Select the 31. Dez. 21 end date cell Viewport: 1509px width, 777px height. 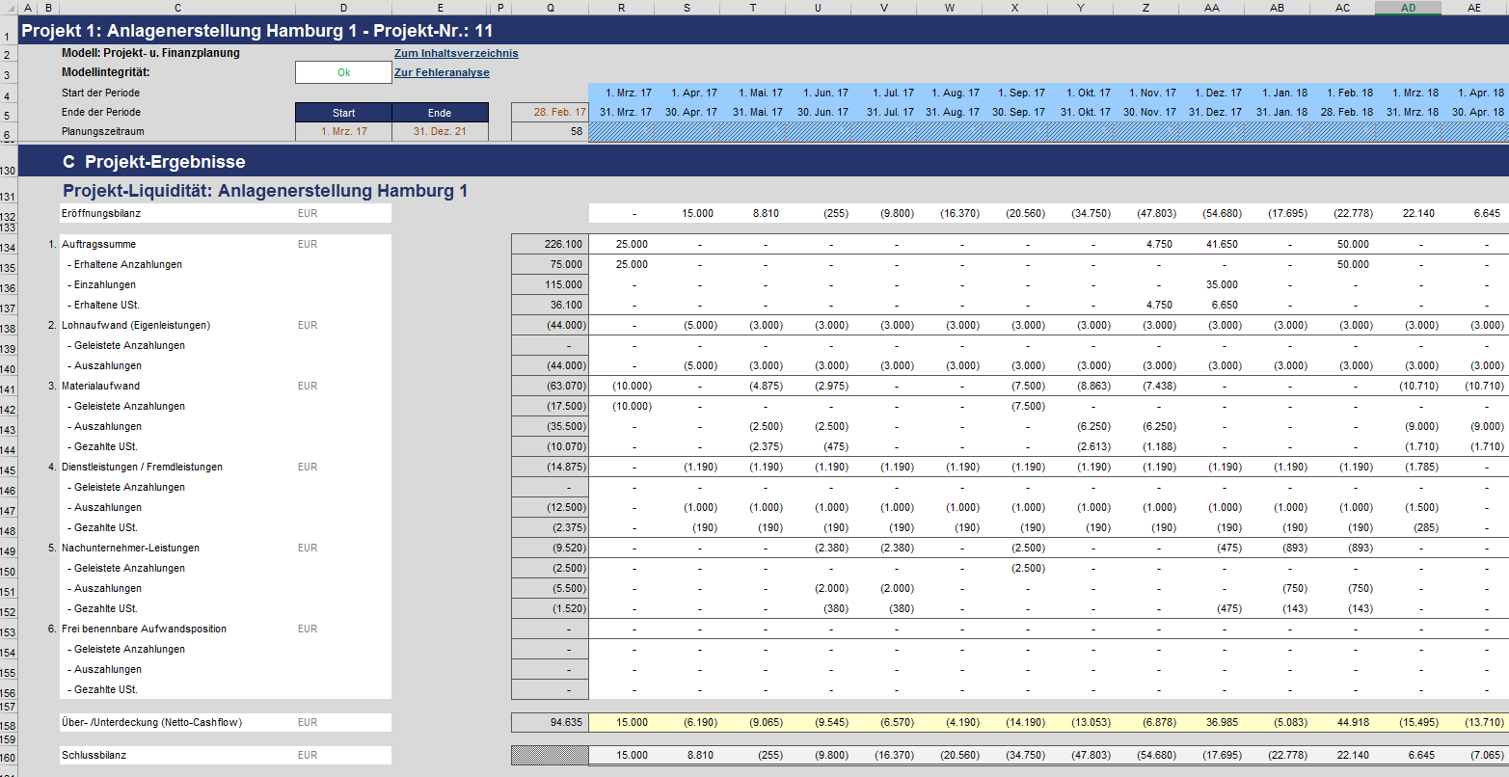pyautogui.click(x=440, y=131)
